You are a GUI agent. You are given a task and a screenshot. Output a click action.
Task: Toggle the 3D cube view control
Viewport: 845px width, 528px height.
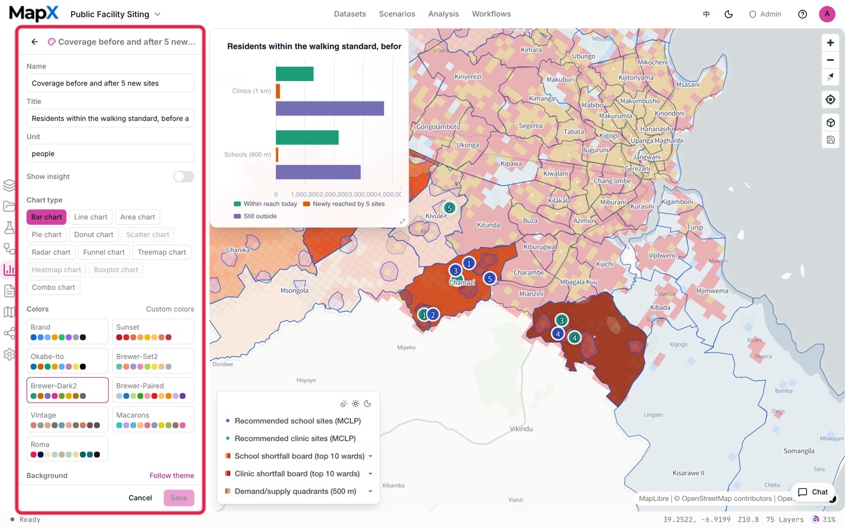pyautogui.click(x=830, y=123)
